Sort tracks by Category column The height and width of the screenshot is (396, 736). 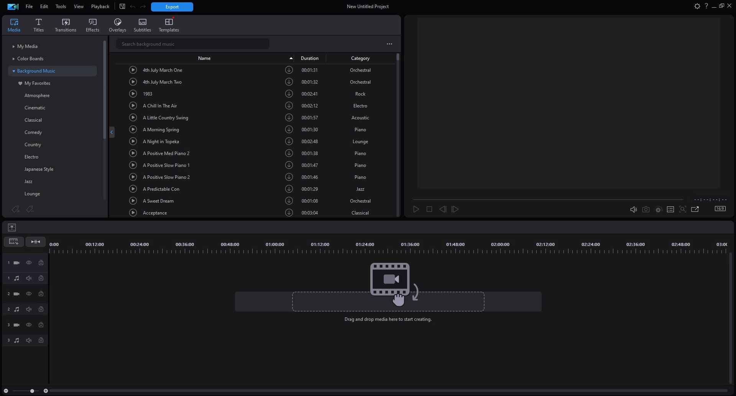coord(360,58)
